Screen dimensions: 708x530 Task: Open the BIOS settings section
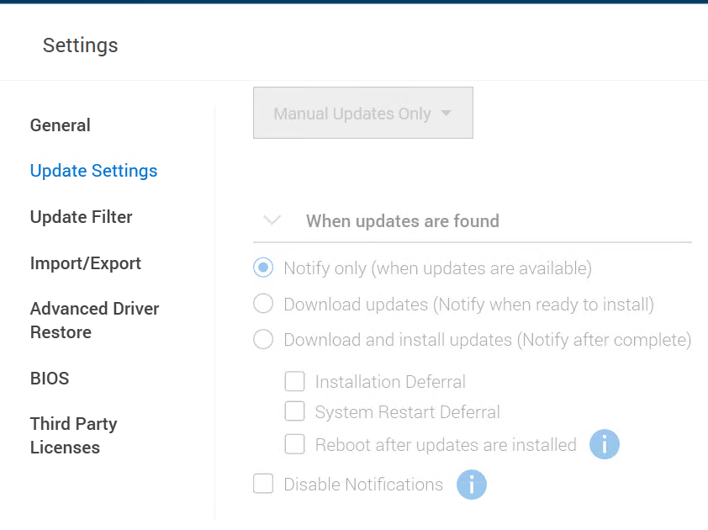pyautogui.click(x=50, y=379)
